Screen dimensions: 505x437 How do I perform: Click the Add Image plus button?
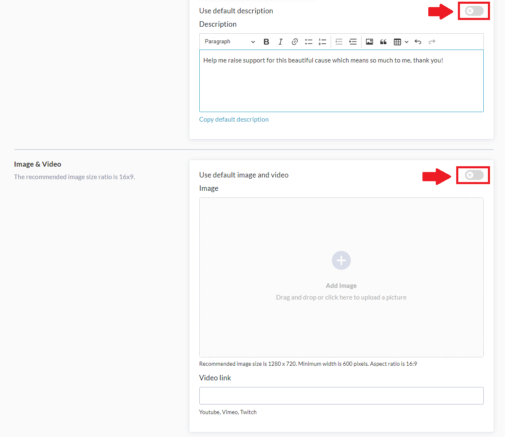click(x=341, y=260)
